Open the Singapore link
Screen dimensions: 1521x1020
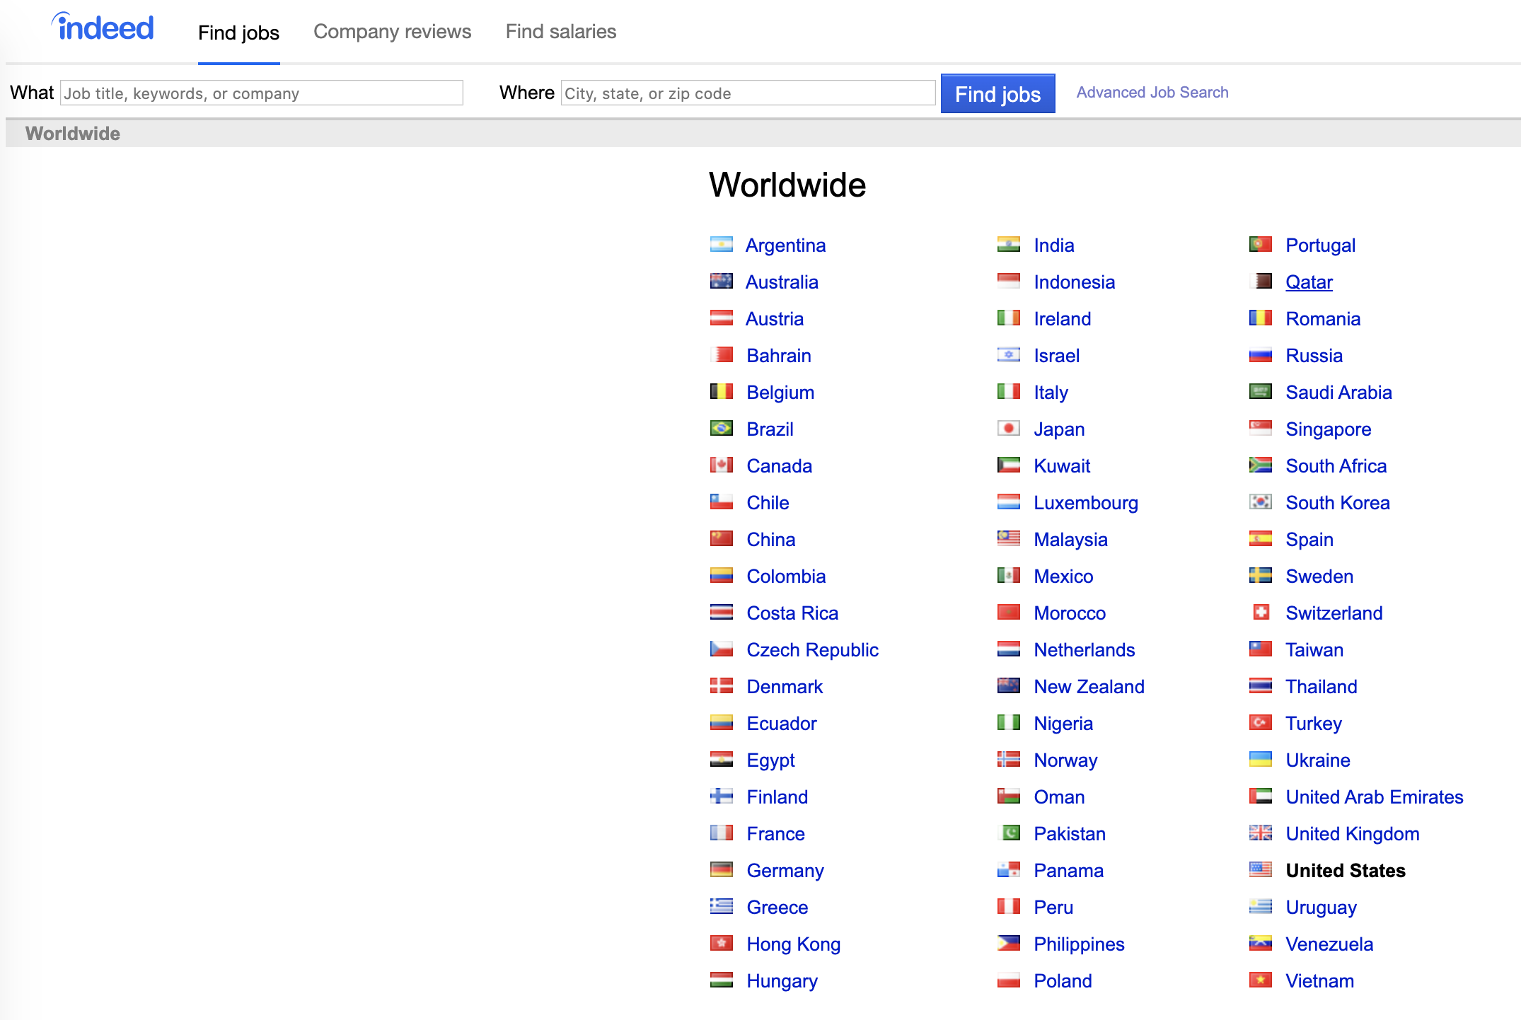[x=1328, y=429]
